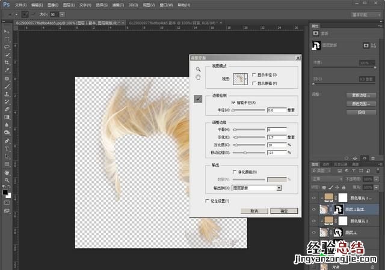Image resolution: width=385 pixels, height=270 pixels.
Task: Select the Clone Stamp tool
Action: [7, 94]
